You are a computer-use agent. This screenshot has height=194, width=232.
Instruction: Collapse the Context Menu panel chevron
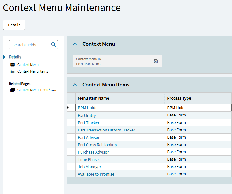click(x=75, y=44)
